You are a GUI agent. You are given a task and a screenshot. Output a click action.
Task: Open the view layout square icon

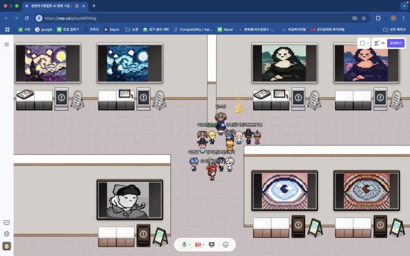[363, 43]
